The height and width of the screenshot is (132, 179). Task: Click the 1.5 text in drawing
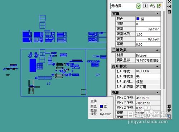(48, 84)
